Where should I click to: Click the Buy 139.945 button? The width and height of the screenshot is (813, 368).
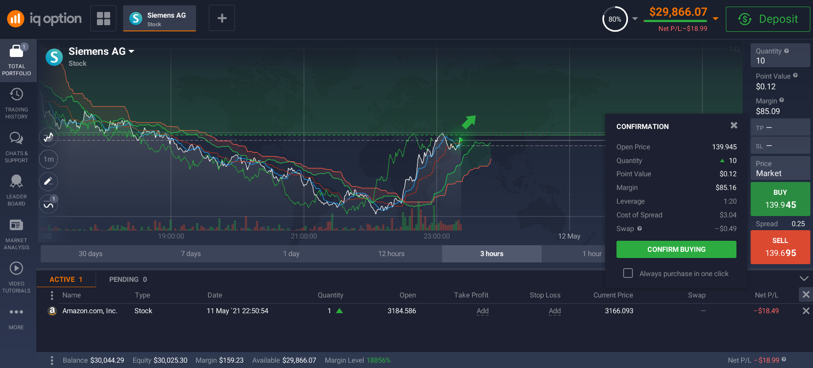pyautogui.click(x=780, y=199)
